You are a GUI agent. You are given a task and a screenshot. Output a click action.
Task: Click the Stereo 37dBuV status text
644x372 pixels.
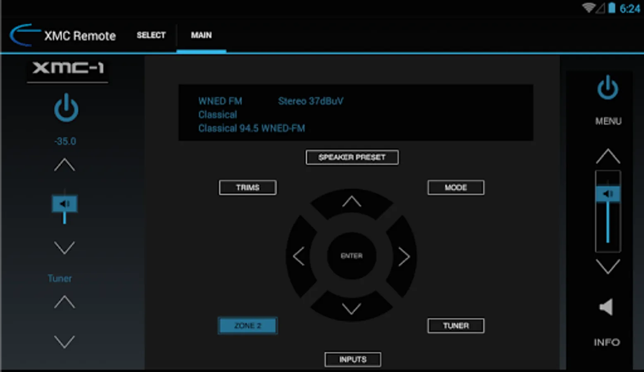(x=311, y=101)
